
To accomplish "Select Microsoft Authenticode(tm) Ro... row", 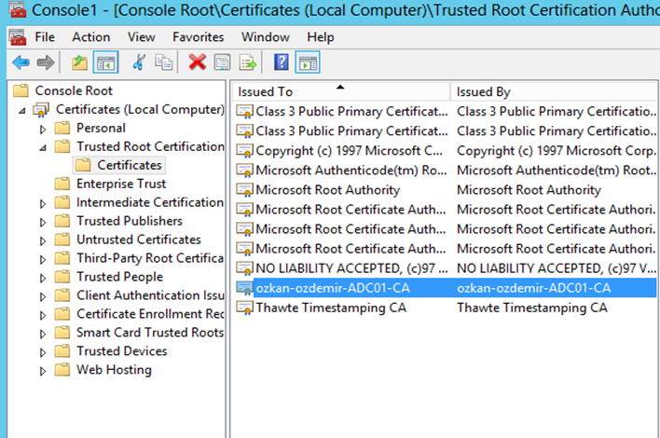I will tap(446, 170).
